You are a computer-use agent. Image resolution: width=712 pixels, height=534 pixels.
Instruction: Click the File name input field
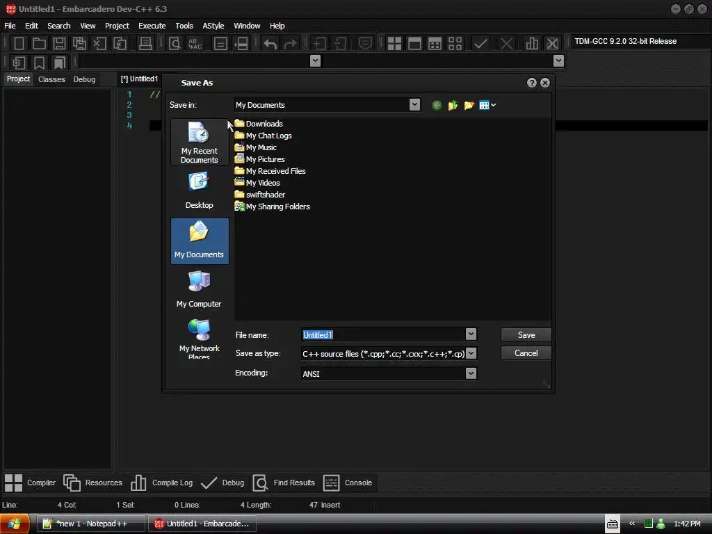tap(383, 334)
